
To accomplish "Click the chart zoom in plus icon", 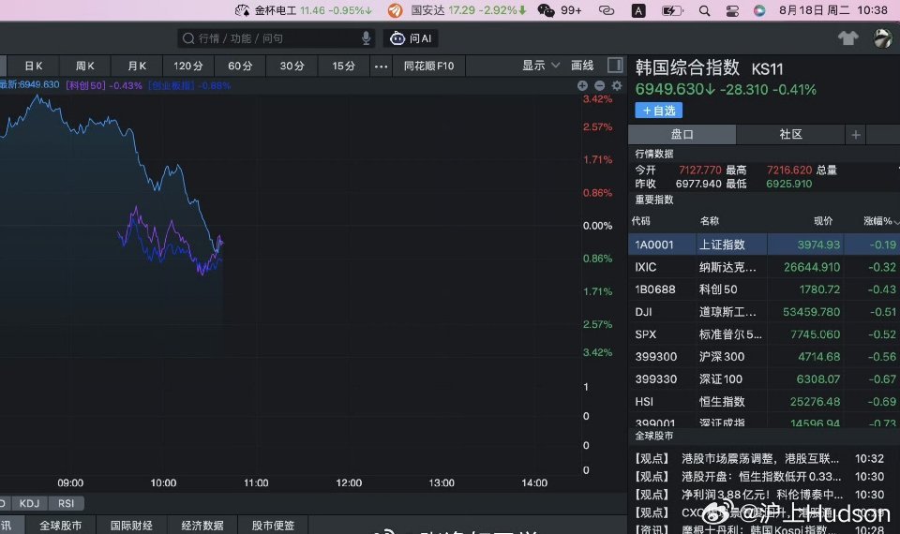I will [x=582, y=85].
